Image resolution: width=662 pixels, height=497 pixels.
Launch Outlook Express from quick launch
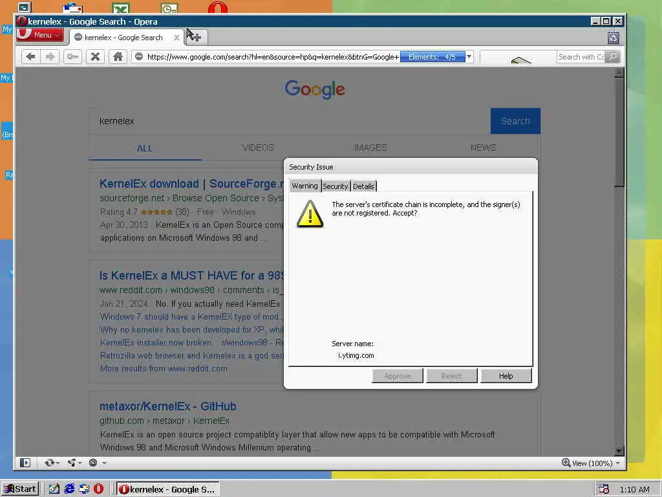click(x=84, y=489)
